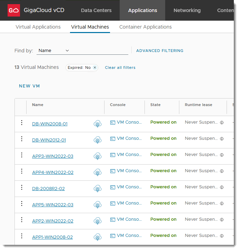The height and width of the screenshot is (250, 239).
Task: Switch to Container Applications tab
Action: point(145,27)
